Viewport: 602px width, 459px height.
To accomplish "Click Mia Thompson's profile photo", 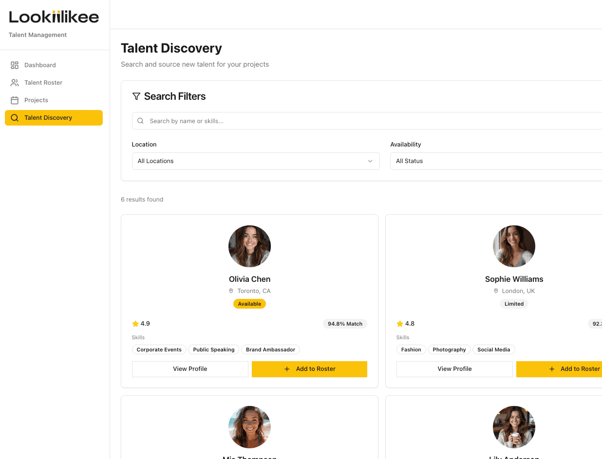I will coord(249,427).
